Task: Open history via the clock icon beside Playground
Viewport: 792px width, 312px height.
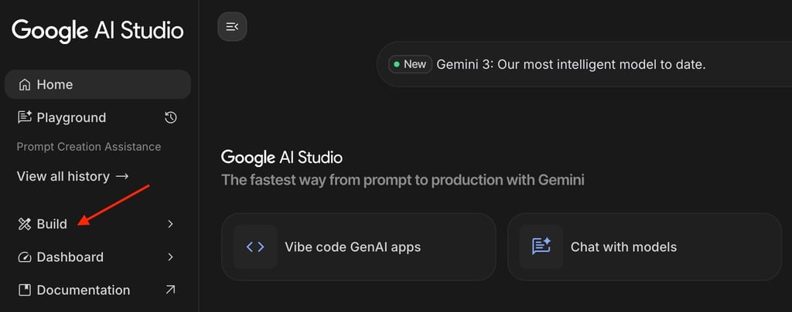Action: click(171, 118)
